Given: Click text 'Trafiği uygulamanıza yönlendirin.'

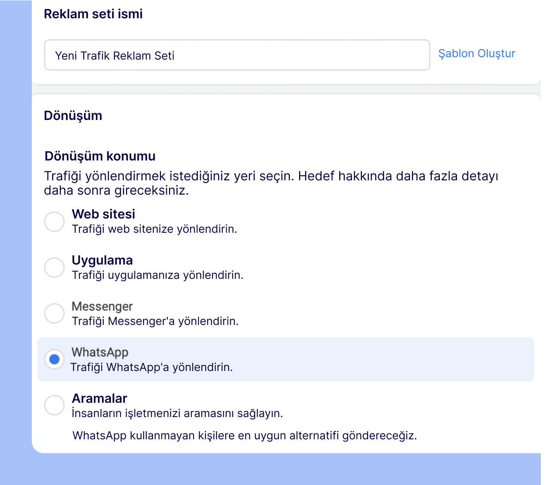Looking at the screenshot, I should (157, 275).
